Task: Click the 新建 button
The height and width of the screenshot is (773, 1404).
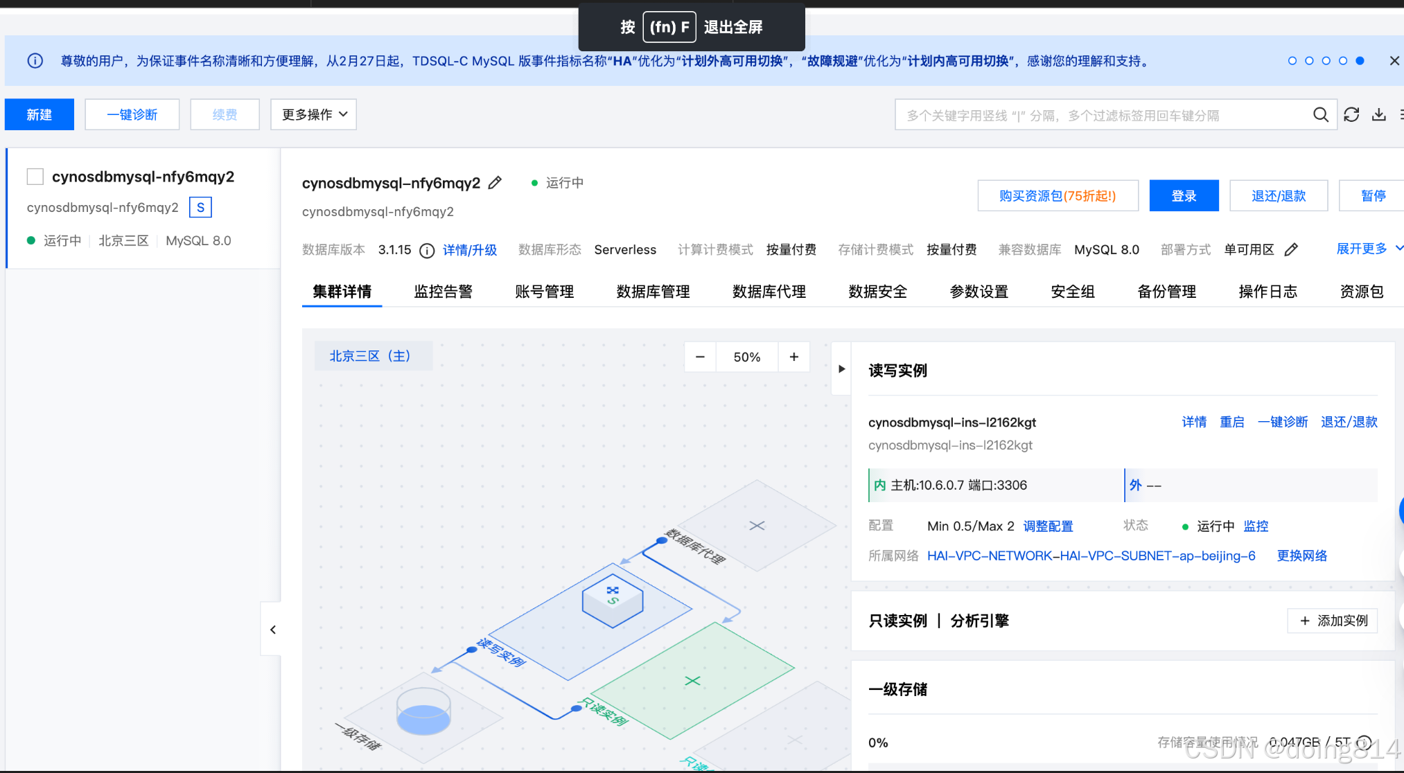Action: [40, 114]
